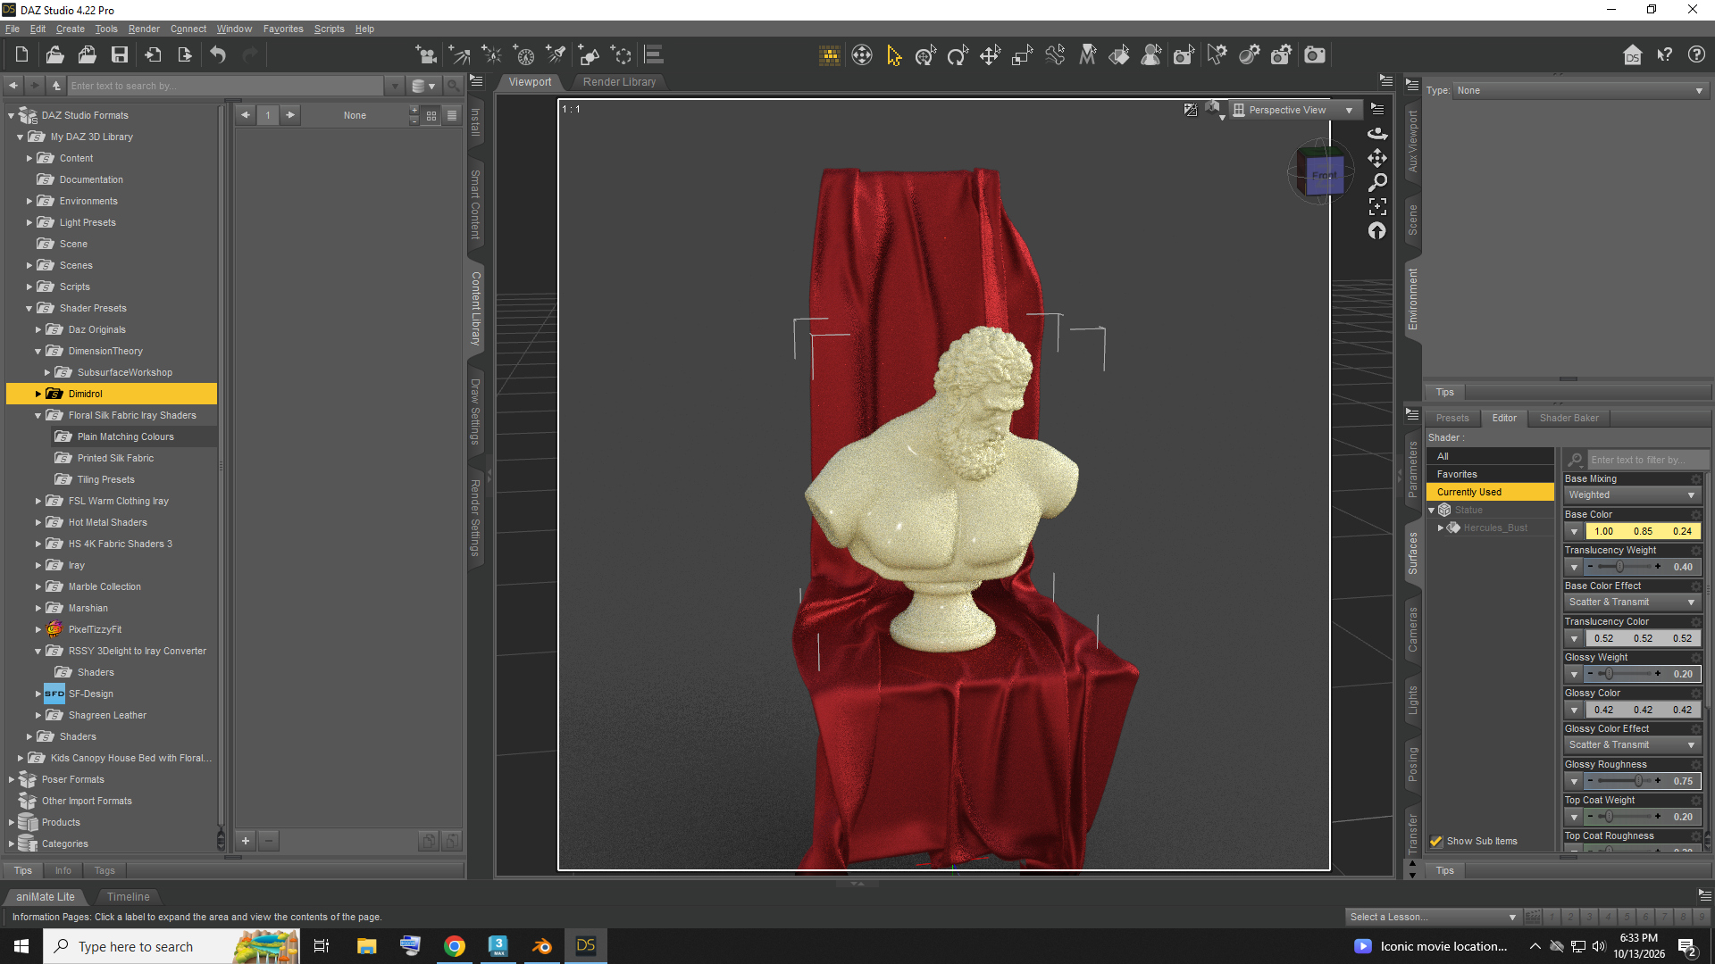1715x964 pixels.
Task: Select the Currently Used filter
Action: [1490, 492]
